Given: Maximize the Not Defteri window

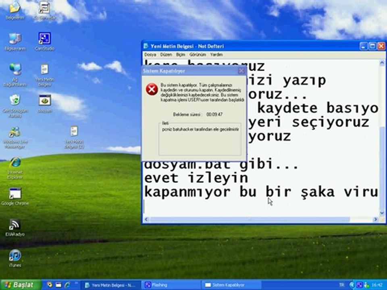Looking at the screenshot, I should [372, 46].
